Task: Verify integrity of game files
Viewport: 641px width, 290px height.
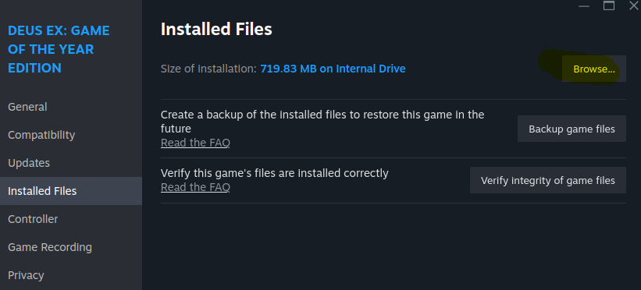Action: [548, 180]
